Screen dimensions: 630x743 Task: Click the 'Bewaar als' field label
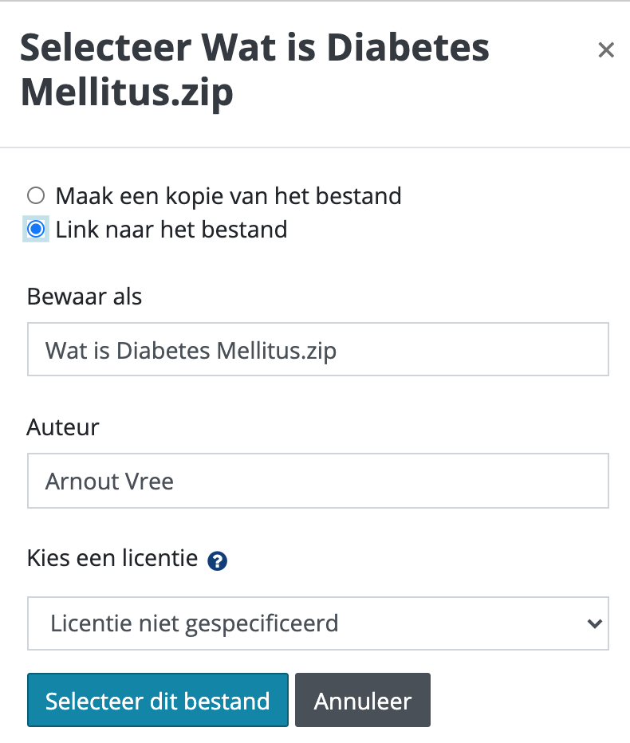(85, 297)
